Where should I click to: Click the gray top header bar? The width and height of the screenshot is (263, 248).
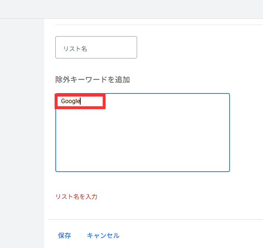pos(131,9)
